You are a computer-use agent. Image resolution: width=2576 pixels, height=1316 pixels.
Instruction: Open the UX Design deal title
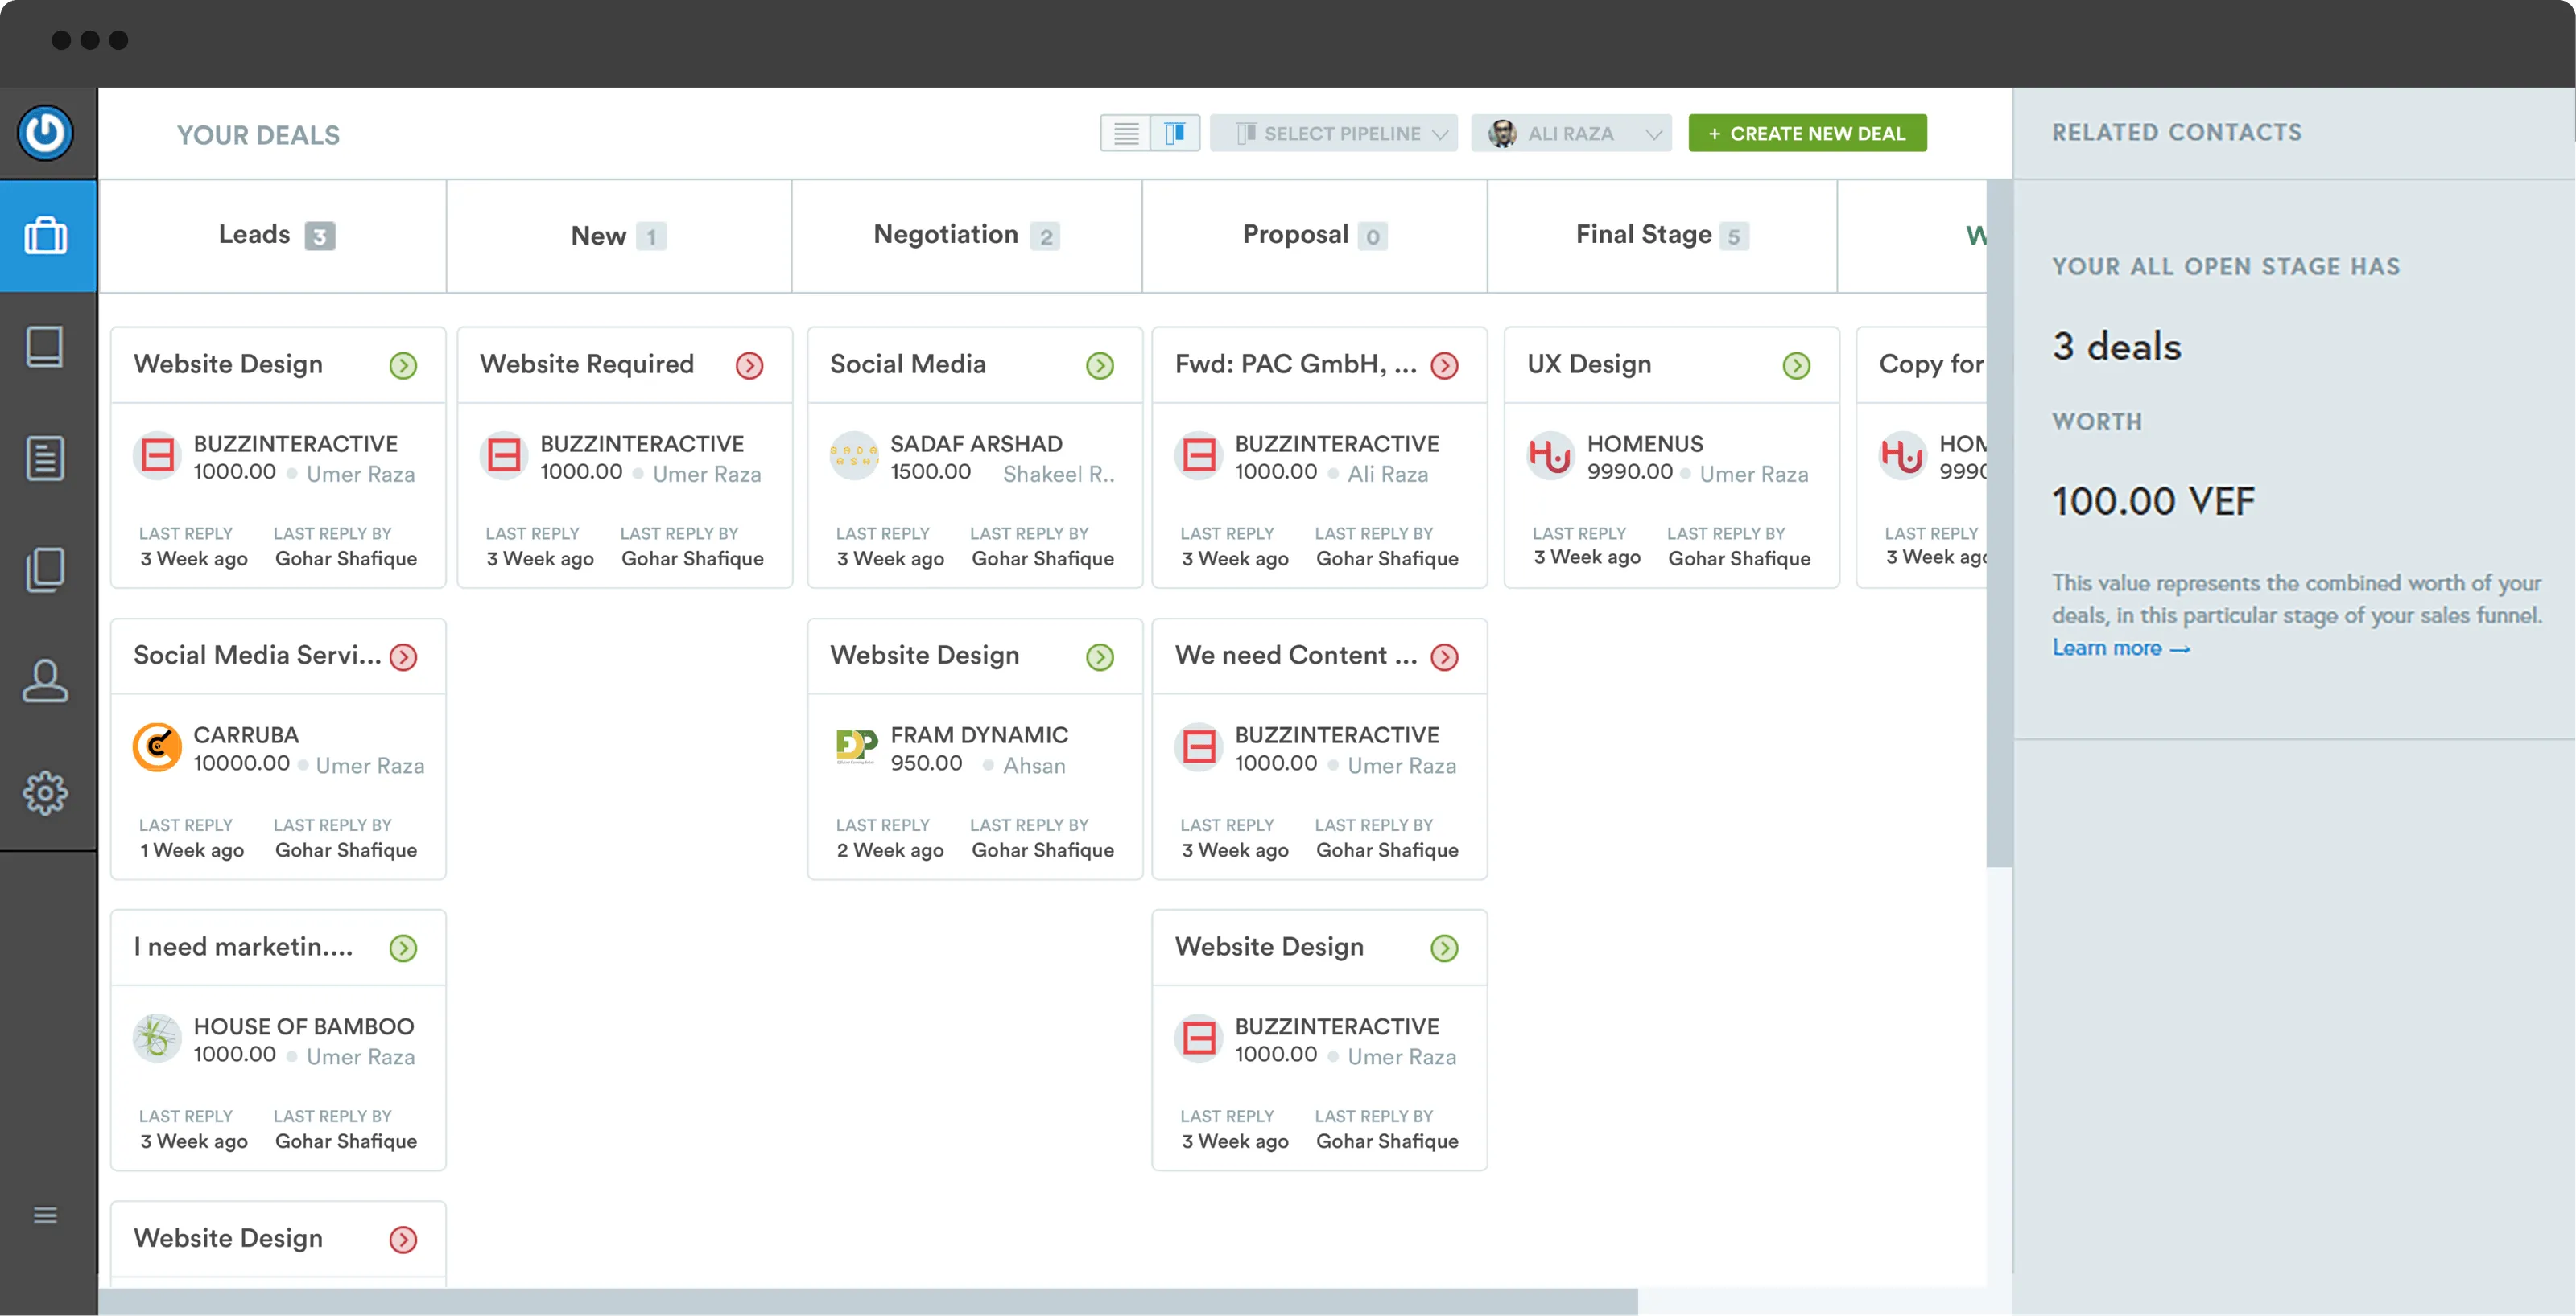1589,364
